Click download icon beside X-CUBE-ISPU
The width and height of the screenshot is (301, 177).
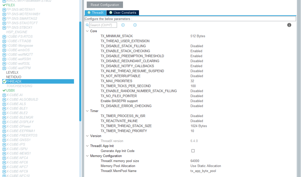(x=4, y=149)
